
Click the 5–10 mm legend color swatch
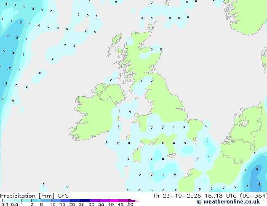click(x=46, y=201)
